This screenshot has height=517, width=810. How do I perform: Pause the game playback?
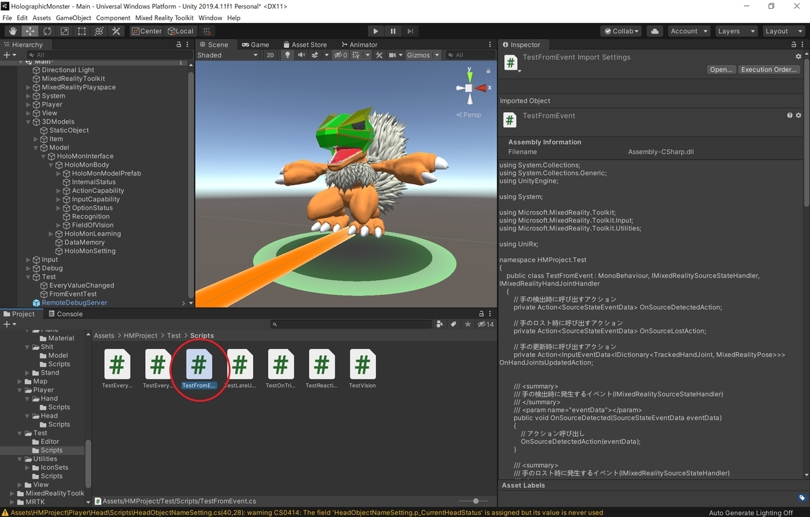(393, 31)
